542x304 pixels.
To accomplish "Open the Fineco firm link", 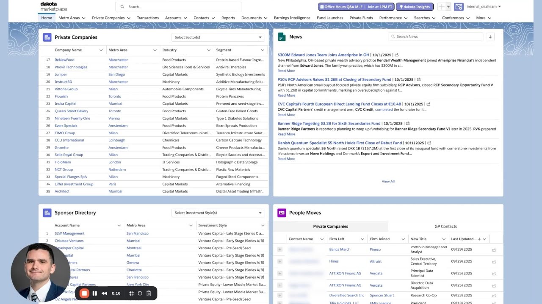I will (376, 250).
